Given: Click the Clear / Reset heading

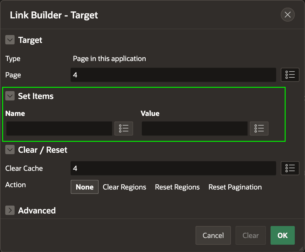Looking at the screenshot, I should pyautogui.click(x=43, y=150).
